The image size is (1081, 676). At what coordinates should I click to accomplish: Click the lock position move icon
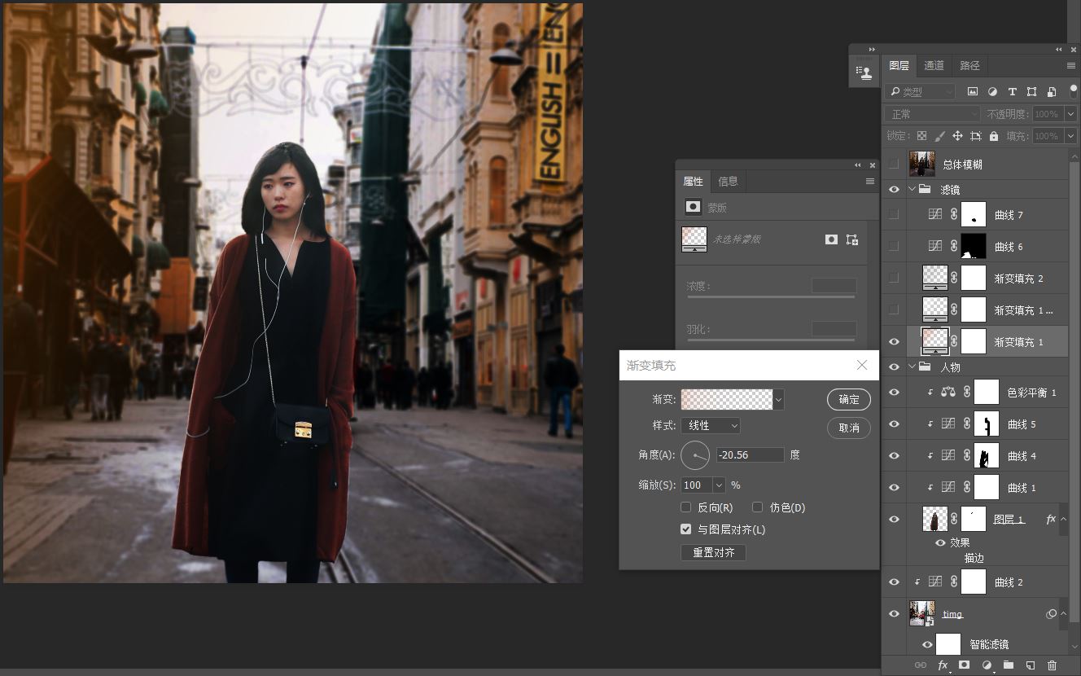click(x=957, y=136)
